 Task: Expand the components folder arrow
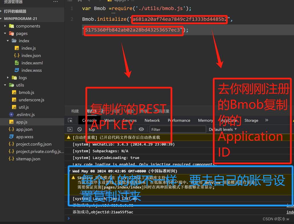[x=5, y=26]
